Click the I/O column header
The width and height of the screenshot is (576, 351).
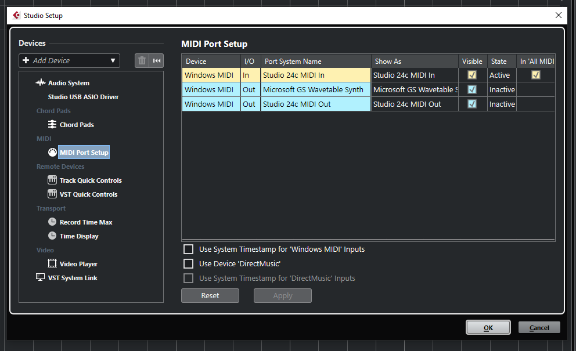[x=250, y=61]
